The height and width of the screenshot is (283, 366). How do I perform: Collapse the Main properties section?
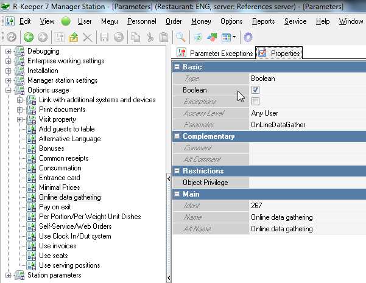pyautogui.click(x=177, y=194)
